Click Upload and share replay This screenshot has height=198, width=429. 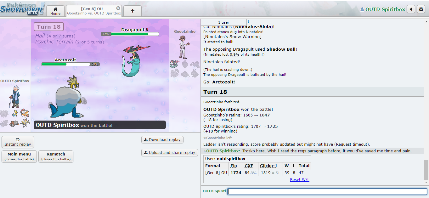[x=170, y=152]
